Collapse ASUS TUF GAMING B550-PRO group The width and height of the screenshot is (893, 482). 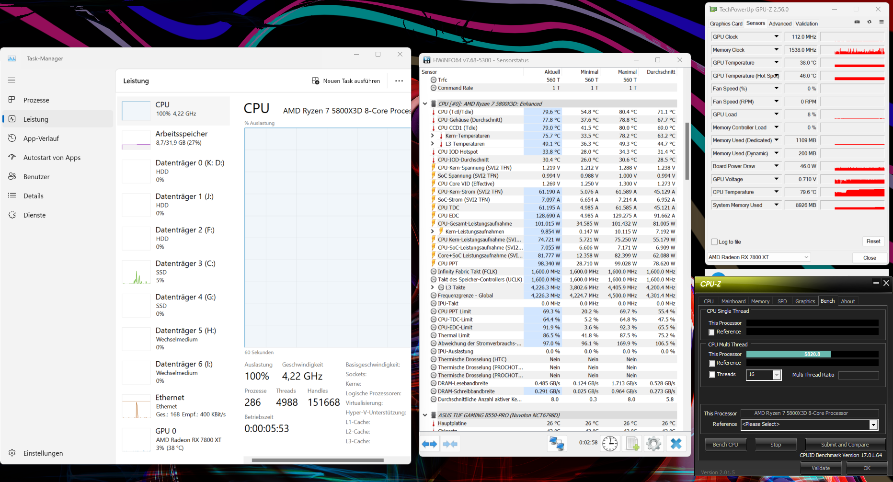click(425, 415)
